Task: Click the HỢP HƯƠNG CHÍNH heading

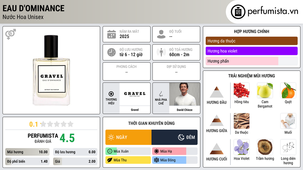Action: pos(252,31)
